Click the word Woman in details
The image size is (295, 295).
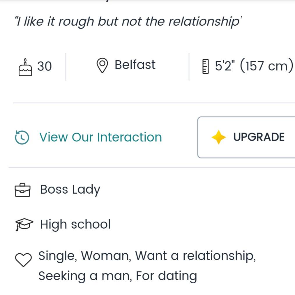pyautogui.click(x=106, y=256)
